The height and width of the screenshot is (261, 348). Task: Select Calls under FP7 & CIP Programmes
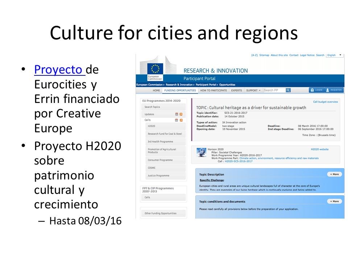tap(163, 197)
